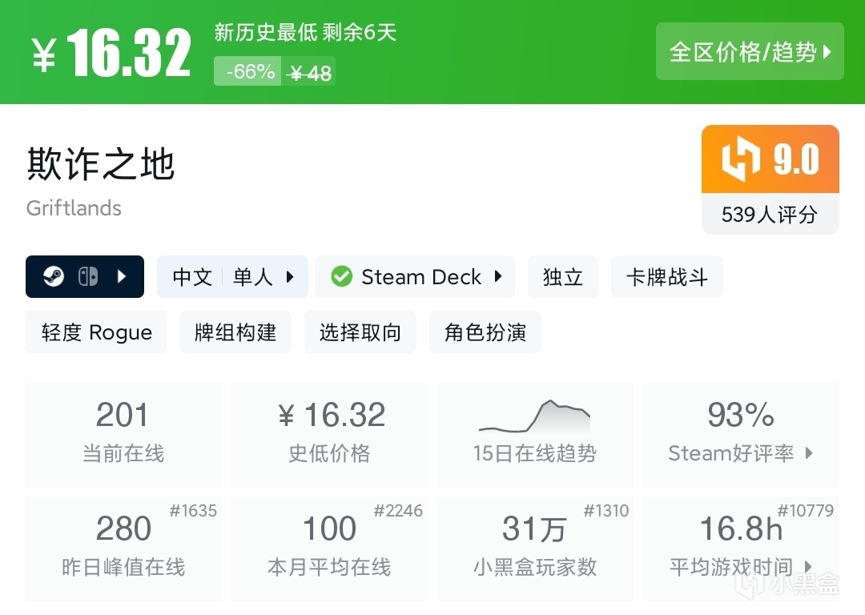
Task: Select the 角色扮演 tag
Action: pos(485,332)
